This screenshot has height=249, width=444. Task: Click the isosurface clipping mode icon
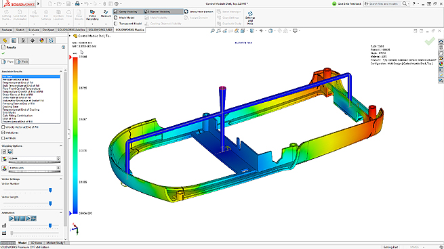tap(10, 152)
